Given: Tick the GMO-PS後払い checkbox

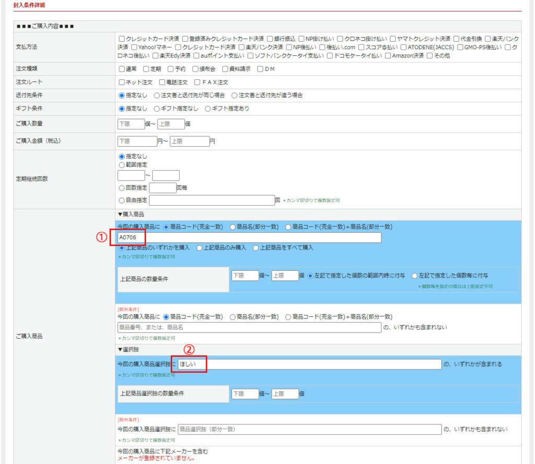Looking at the screenshot, I should [460, 47].
